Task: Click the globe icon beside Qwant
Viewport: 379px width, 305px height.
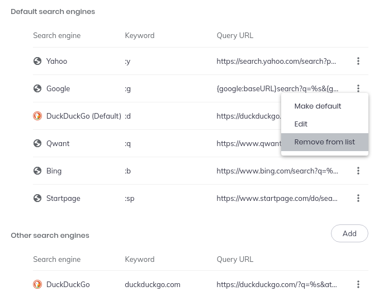Action: coord(37,143)
